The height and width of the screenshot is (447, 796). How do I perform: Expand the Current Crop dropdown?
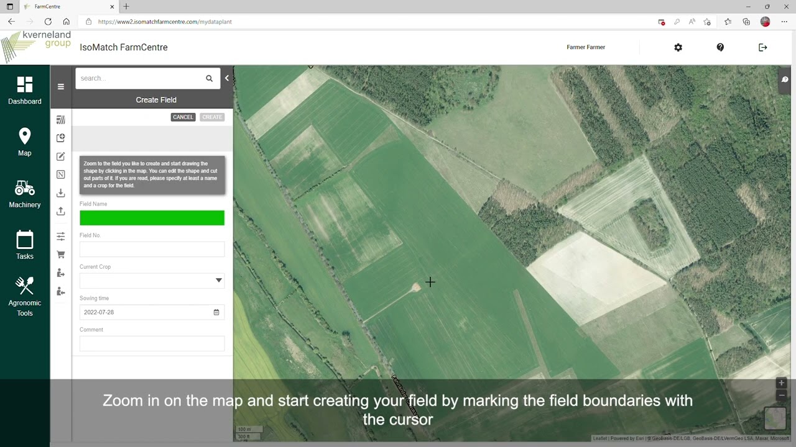pyautogui.click(x=218, y=281)
